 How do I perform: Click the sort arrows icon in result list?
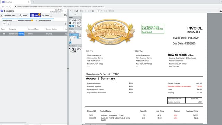pos(8,24)
